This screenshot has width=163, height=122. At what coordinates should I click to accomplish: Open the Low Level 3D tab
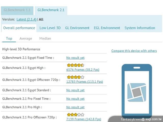(50, 28)
